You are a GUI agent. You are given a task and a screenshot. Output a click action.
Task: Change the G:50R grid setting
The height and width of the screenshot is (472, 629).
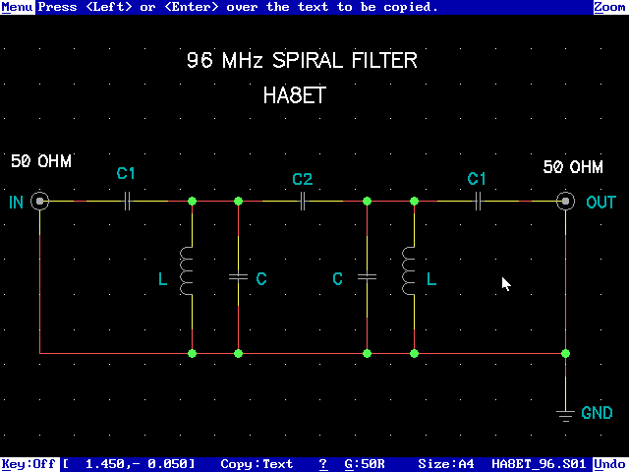[365, 464]
